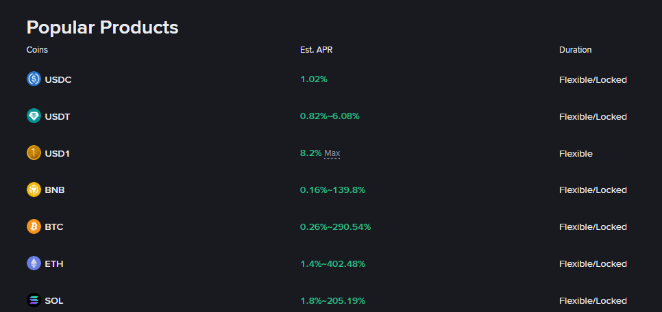Click the Est. APR column header

click(316, 50)
